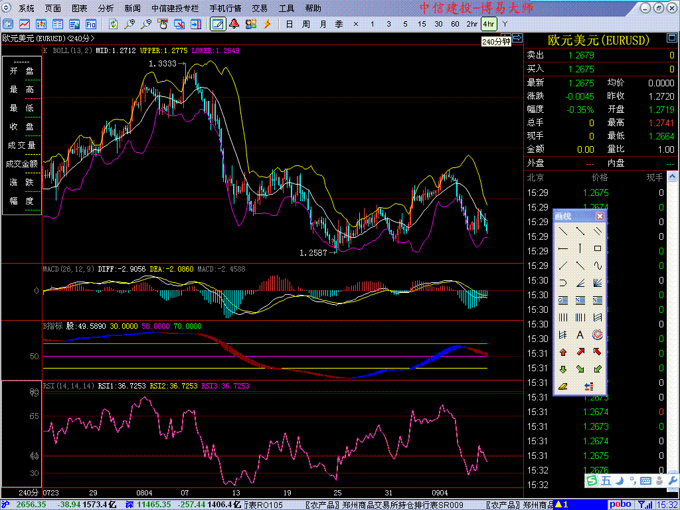Click the red alarm bell icon

[x=234, y=24]
